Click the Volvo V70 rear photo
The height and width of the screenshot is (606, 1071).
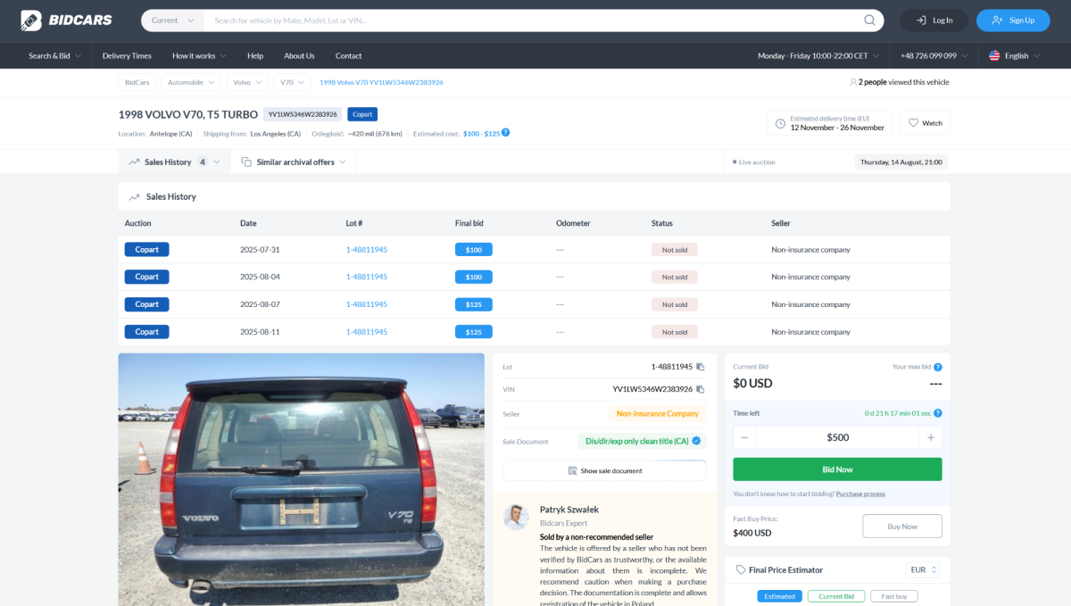[301, 479]
